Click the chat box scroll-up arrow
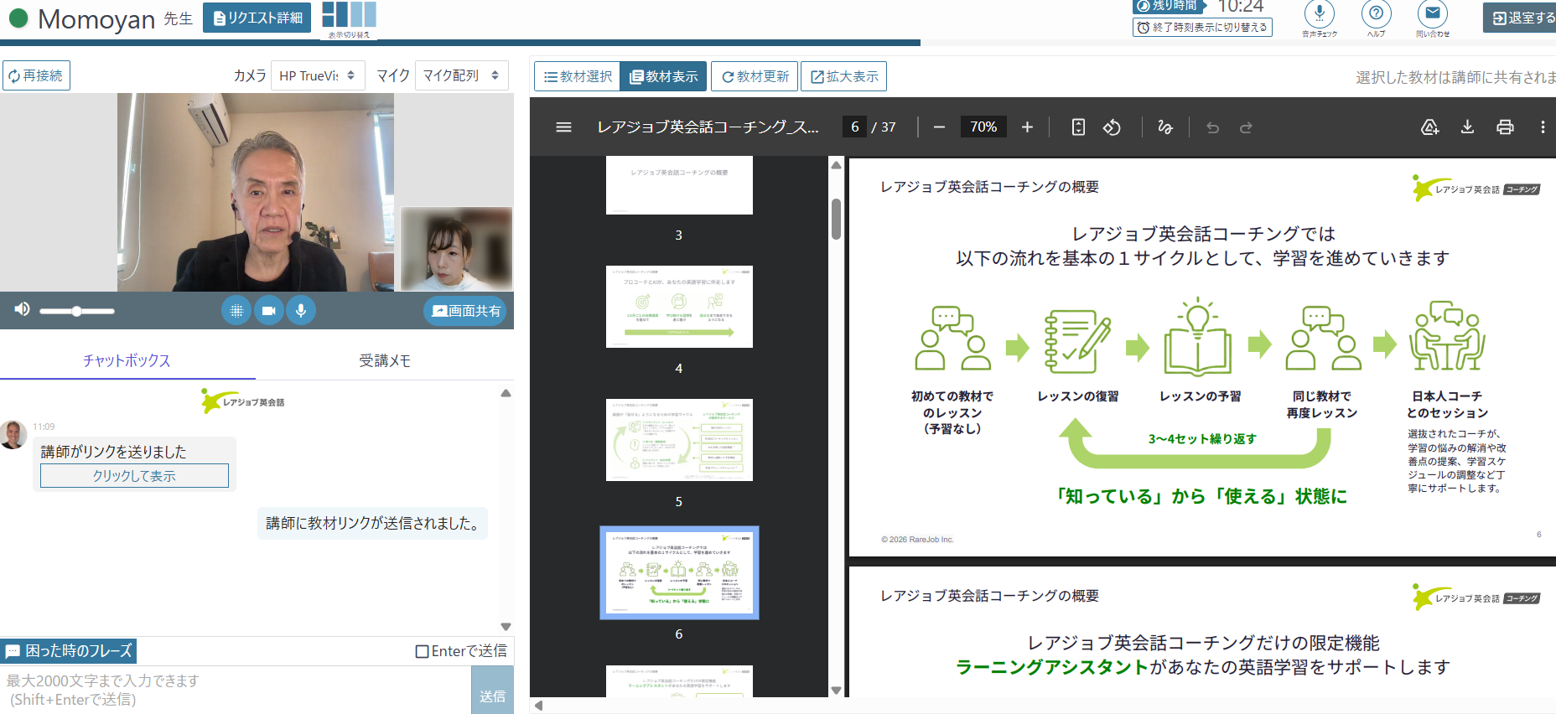1556x714 pixels. tap(506, 393)
